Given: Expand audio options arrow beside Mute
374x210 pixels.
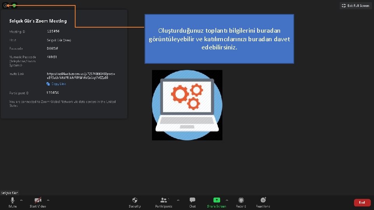Looking at the screenshot, I should pos(21,200).
